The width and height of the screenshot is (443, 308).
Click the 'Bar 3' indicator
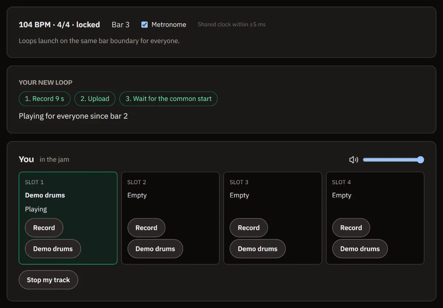point(121,25)
